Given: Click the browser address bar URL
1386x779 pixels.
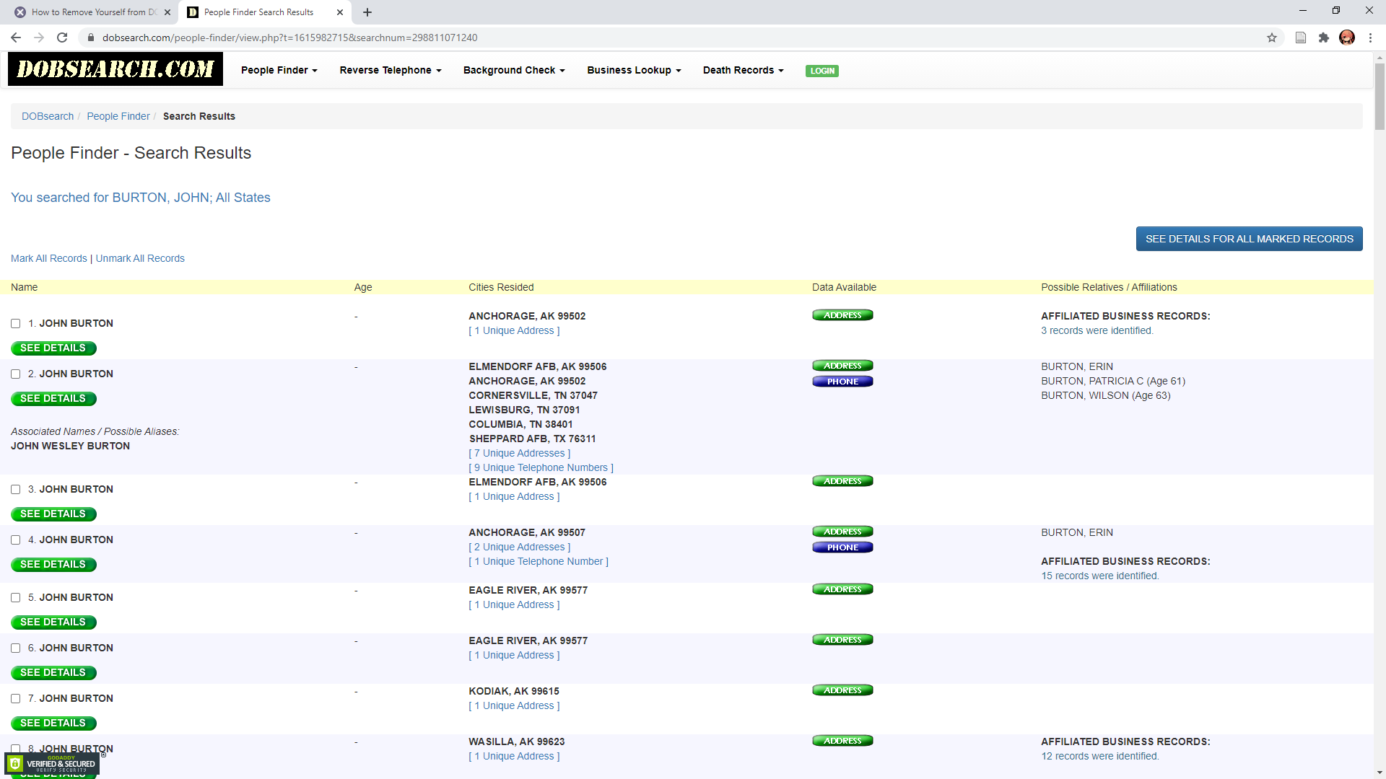Looking at the screenshot, I should tap(289, 38).
